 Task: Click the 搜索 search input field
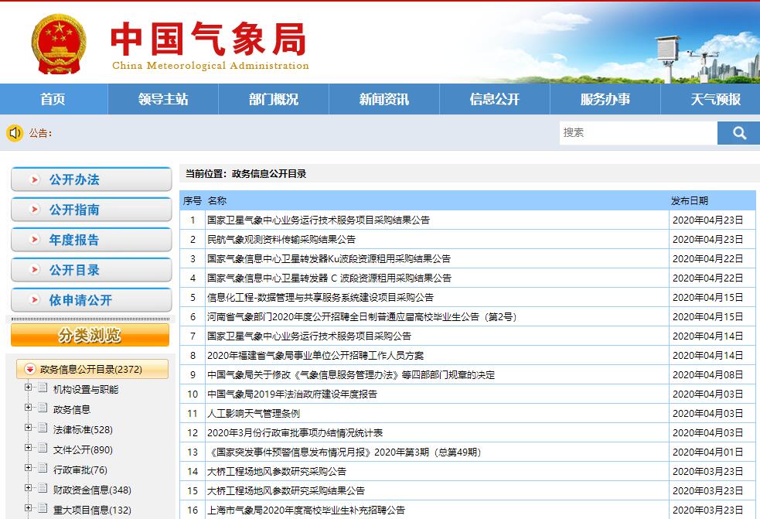[x=639, y=133]
